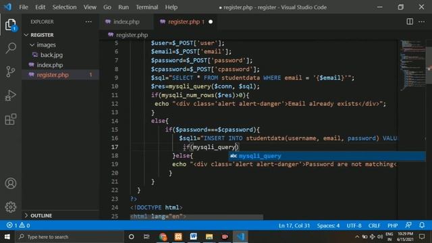
Task: Click the warnings count in status bar
Action: click(x=24, y=225)
